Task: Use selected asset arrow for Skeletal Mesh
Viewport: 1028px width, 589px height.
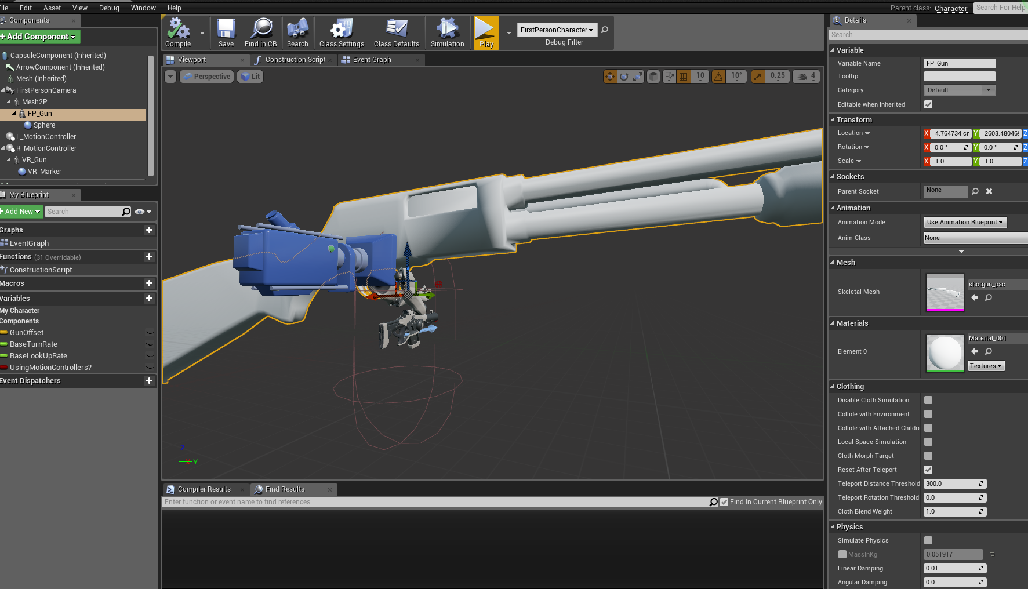Action: tap(975, 297)
